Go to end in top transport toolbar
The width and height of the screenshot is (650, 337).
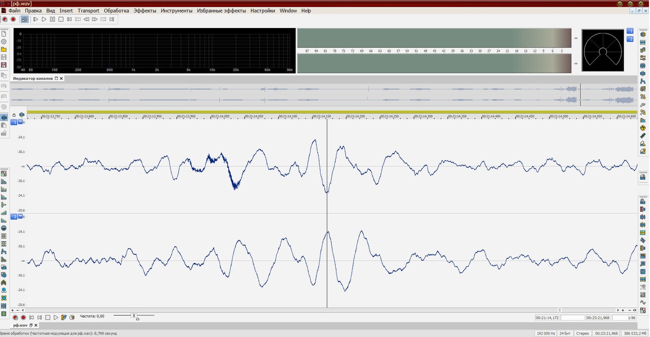tap(112, 19)
